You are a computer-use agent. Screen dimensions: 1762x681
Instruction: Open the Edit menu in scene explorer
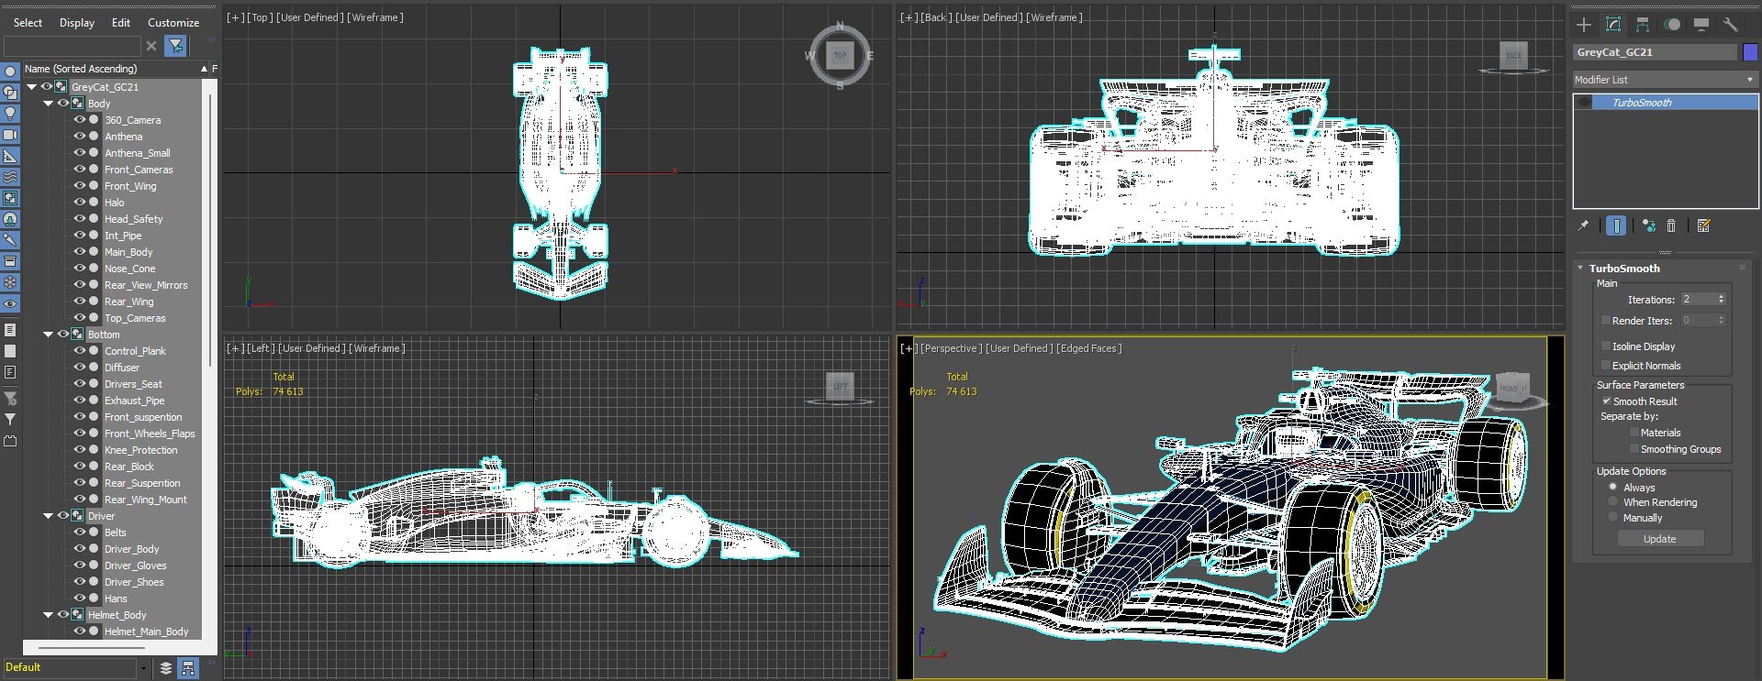pos(121,23)
